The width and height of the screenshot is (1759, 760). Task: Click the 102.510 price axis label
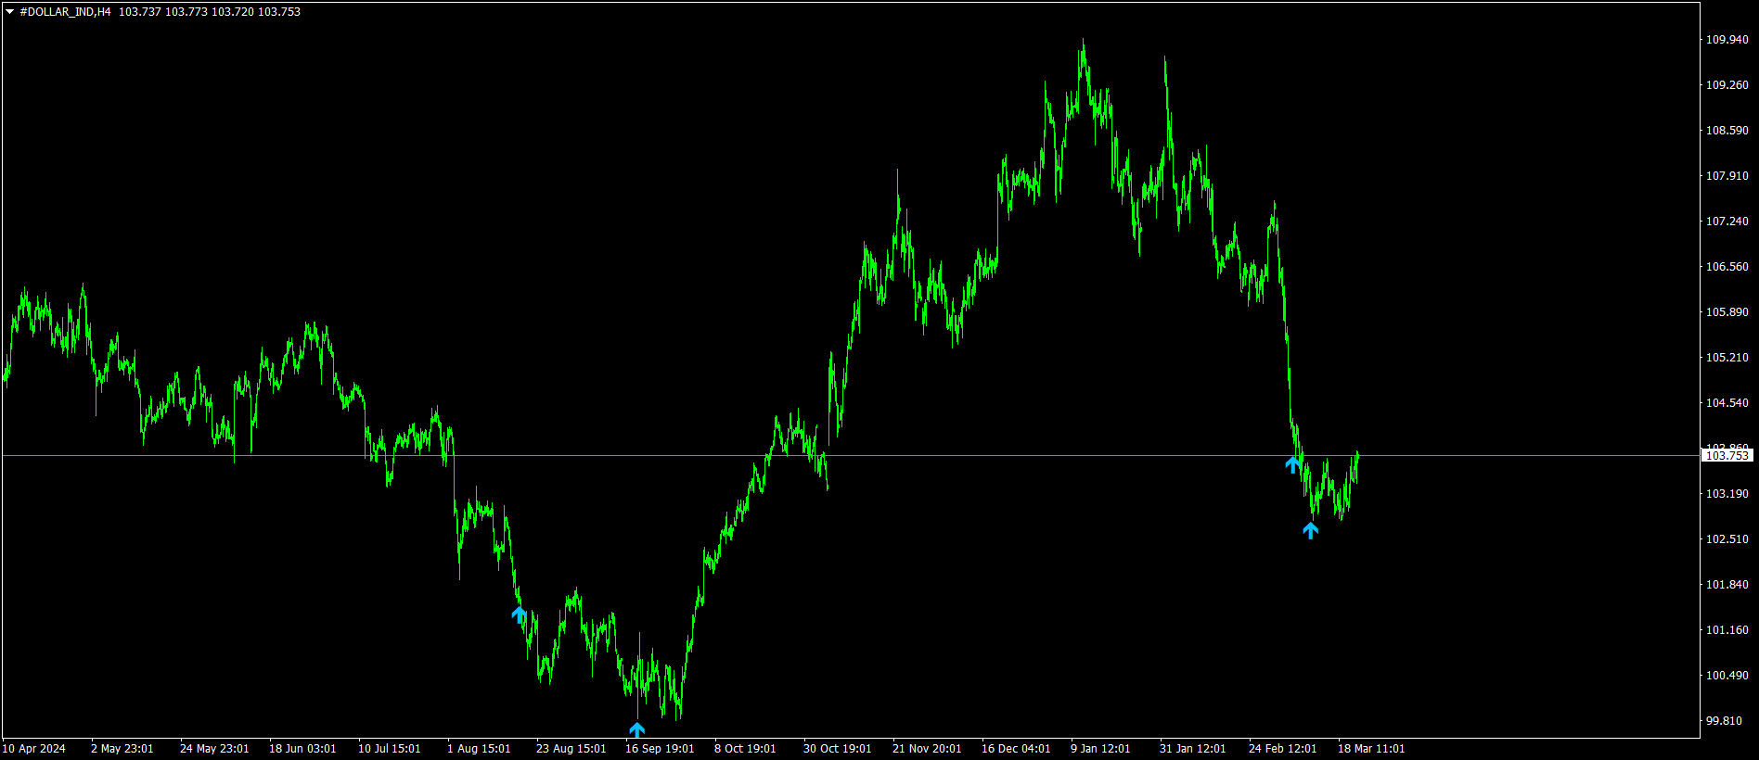[x=1727, y=539]
